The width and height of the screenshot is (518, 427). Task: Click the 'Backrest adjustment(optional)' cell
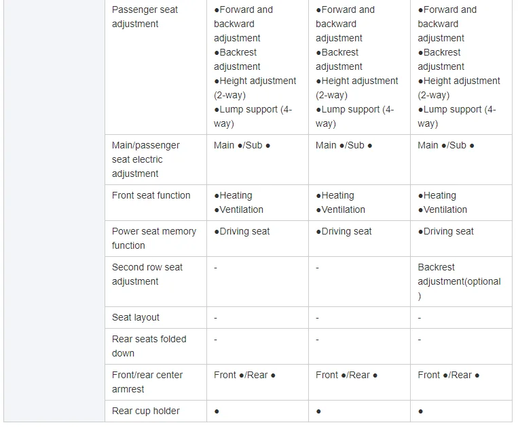[x=458, y=281]
